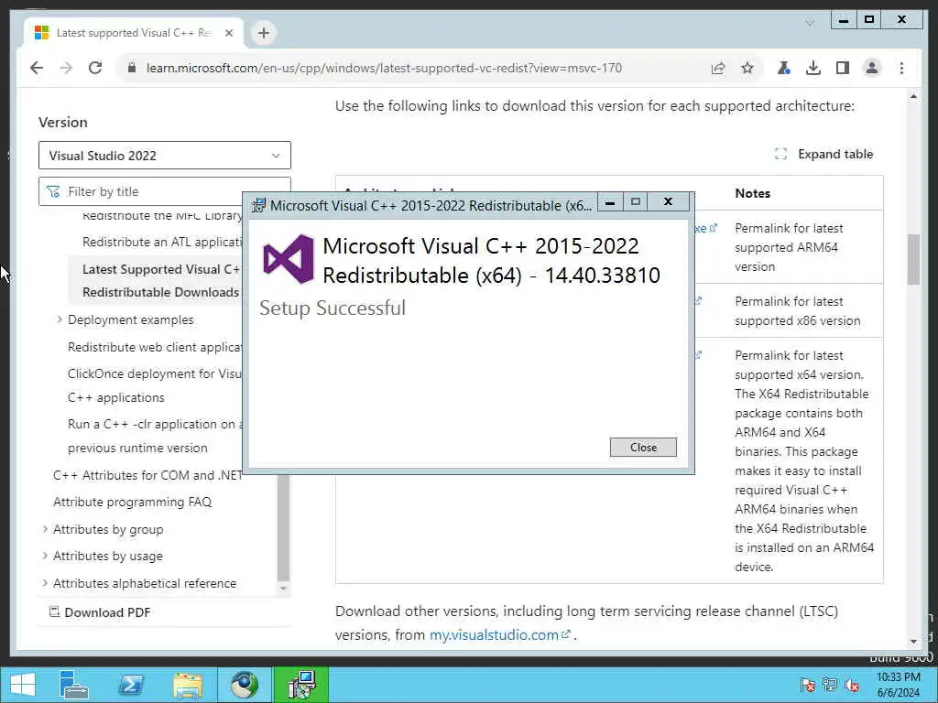Image resolution: width=938 pixels, height=703 pixels.
Task: Open C++ Attributes for COM and .NET
Action: click(x=147, y=475)
